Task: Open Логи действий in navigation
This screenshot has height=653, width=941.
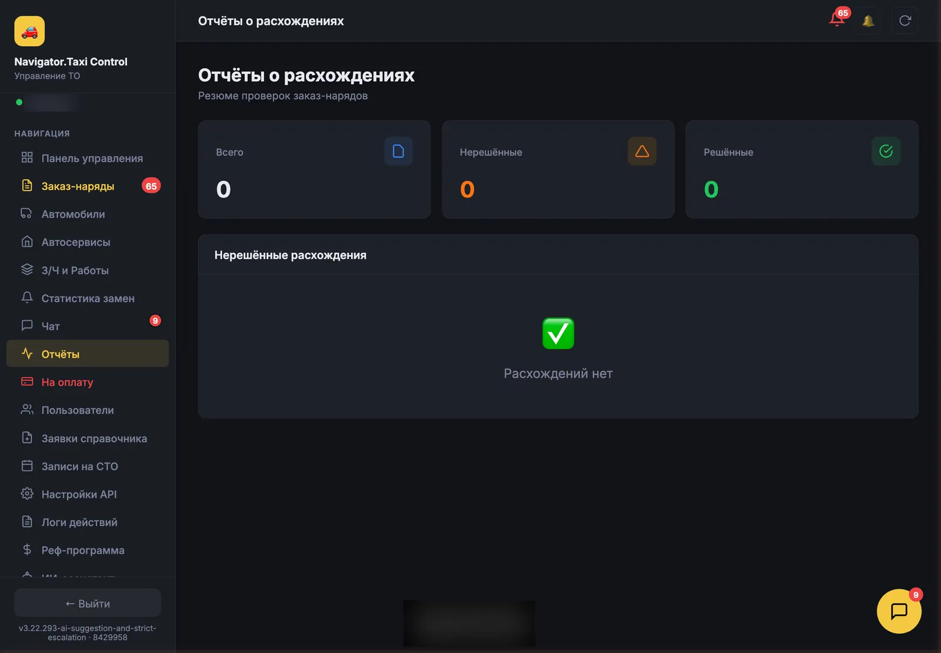Action: pos(88,522)
